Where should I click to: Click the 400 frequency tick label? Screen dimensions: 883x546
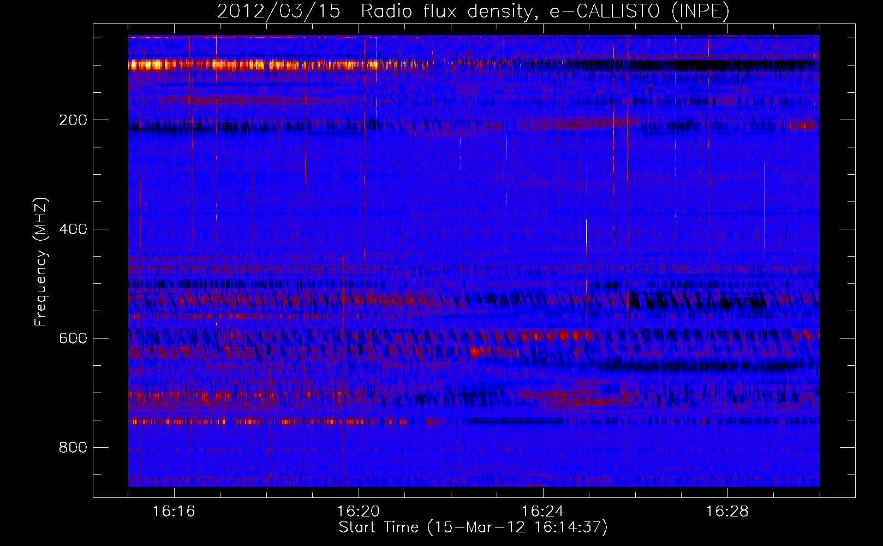point(73,229)
